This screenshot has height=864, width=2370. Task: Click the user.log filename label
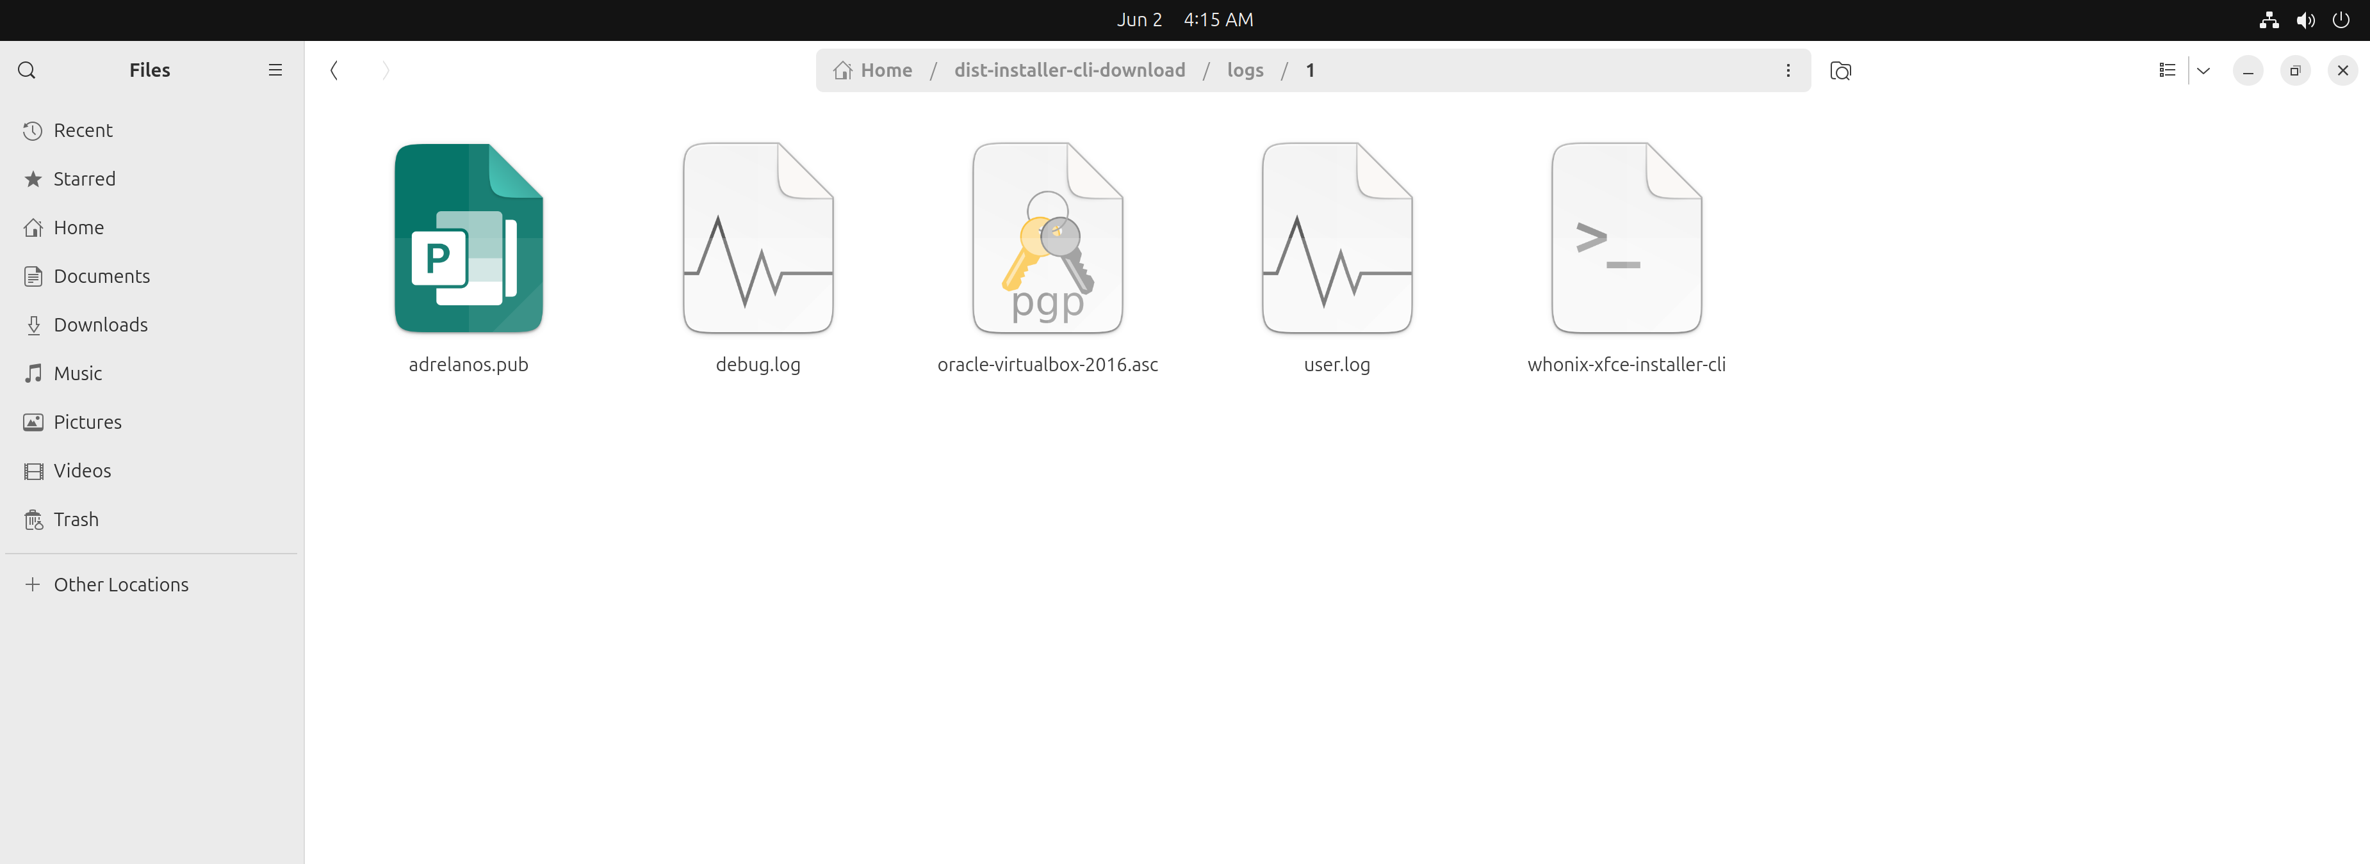click(1337, 365)
